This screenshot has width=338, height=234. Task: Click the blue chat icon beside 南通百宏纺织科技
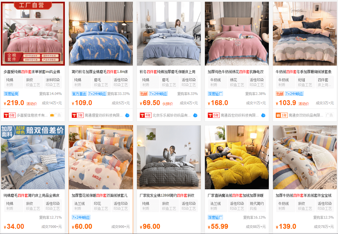pyautogui.click(x=263, y=115)
